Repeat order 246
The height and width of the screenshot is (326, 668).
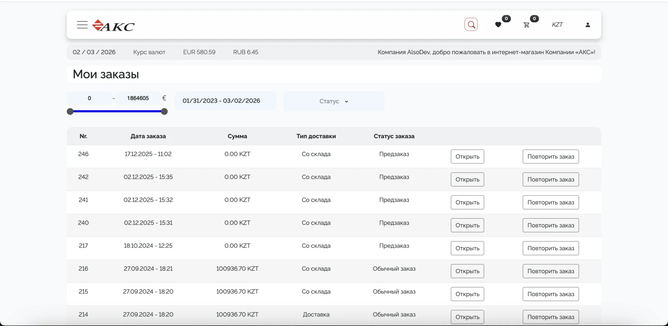tap(551, 156)
